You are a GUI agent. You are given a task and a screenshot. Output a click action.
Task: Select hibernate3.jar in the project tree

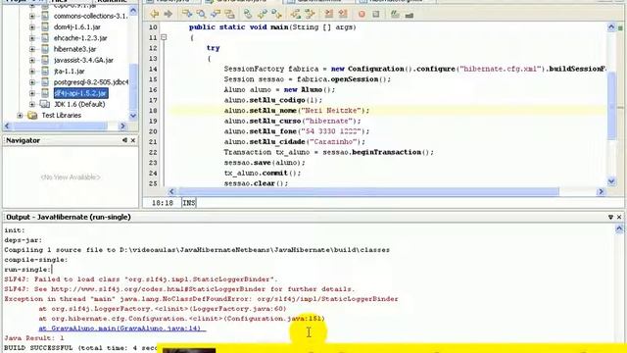[74, 49]
